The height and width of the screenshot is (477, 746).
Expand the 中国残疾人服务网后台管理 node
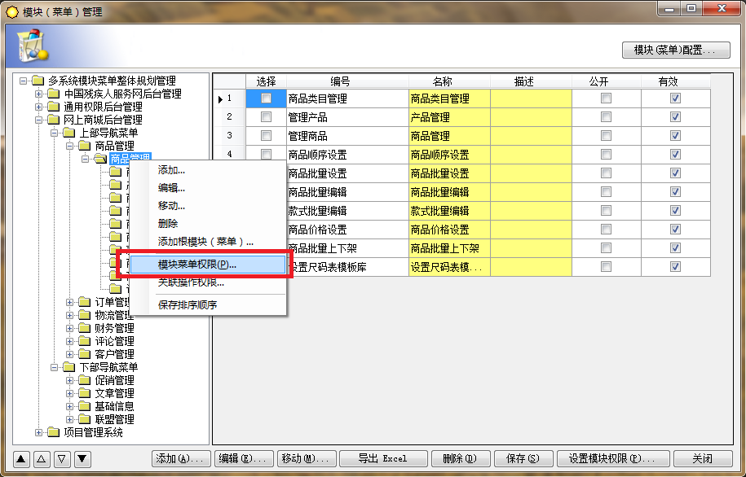pyautogui.click(x=38, y=94)
